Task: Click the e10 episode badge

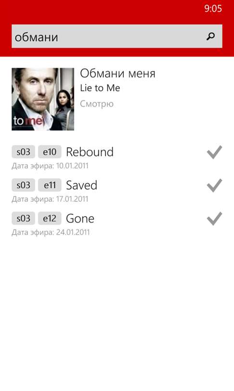Action: [x=50, y=152]
